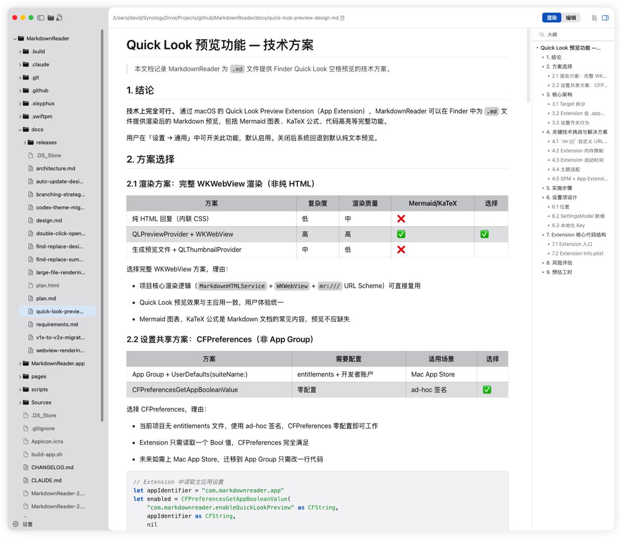Image resolution: width=622 pixels, height=538 pixels.
Task: Click the export document icon
Action: tap(595, 18)
